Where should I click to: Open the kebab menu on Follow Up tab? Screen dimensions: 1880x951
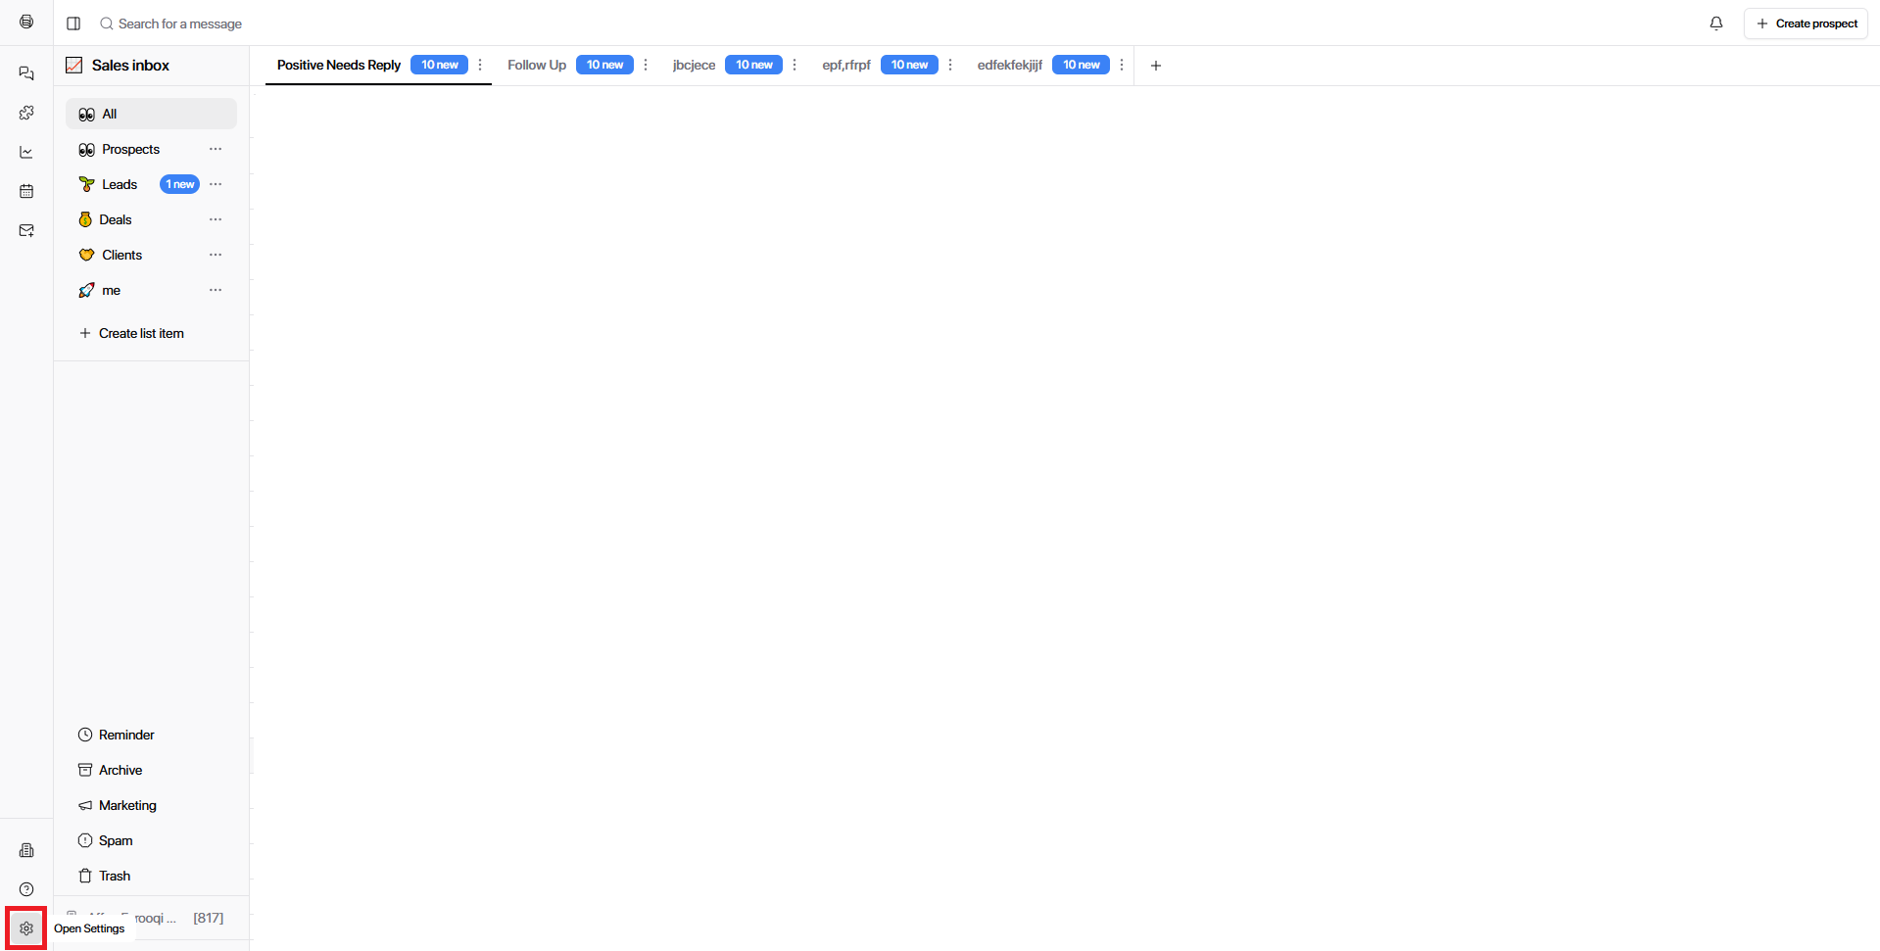[646, 65]
